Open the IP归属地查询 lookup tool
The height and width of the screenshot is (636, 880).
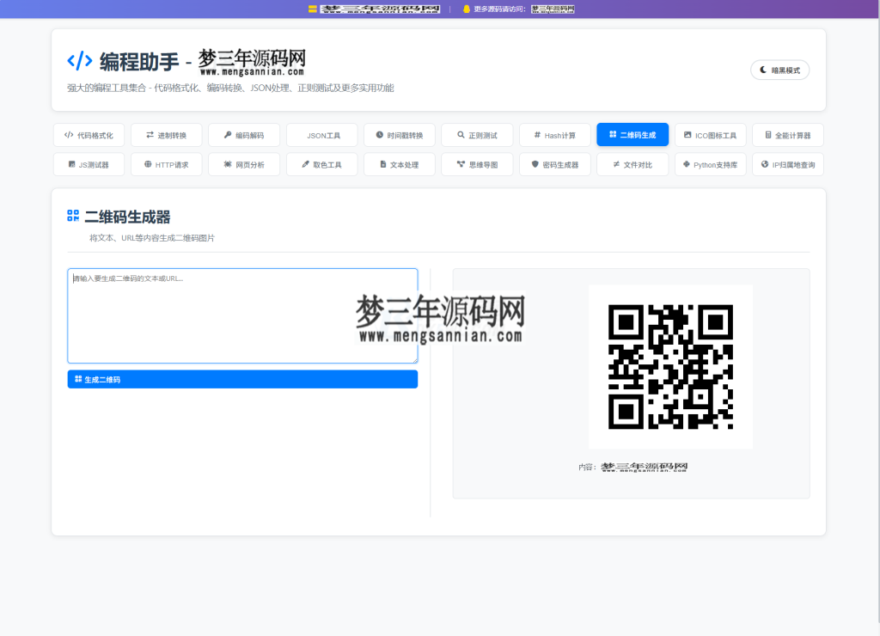tap(788, 164)
